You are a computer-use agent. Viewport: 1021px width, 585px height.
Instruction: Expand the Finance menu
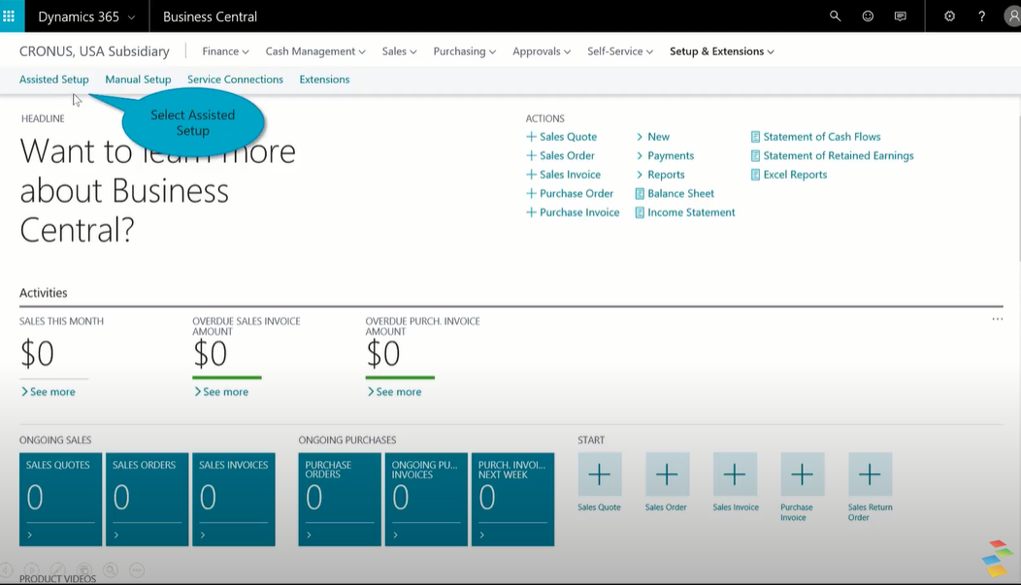click(225, 51)
